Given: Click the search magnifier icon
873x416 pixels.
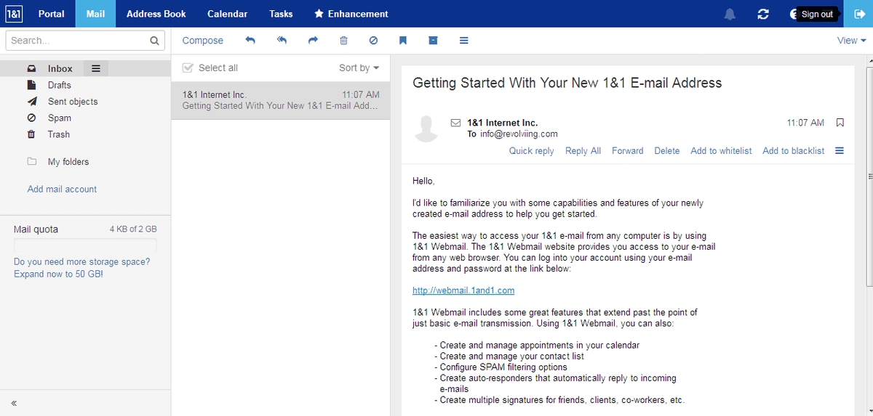Looking at the screenshot, I should 154,41.
